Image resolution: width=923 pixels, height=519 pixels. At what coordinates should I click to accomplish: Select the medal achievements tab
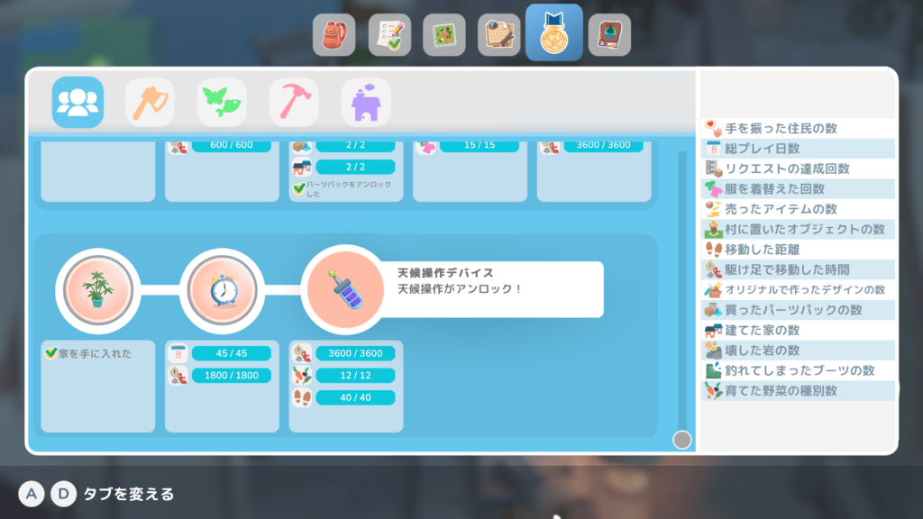(554, 33)
